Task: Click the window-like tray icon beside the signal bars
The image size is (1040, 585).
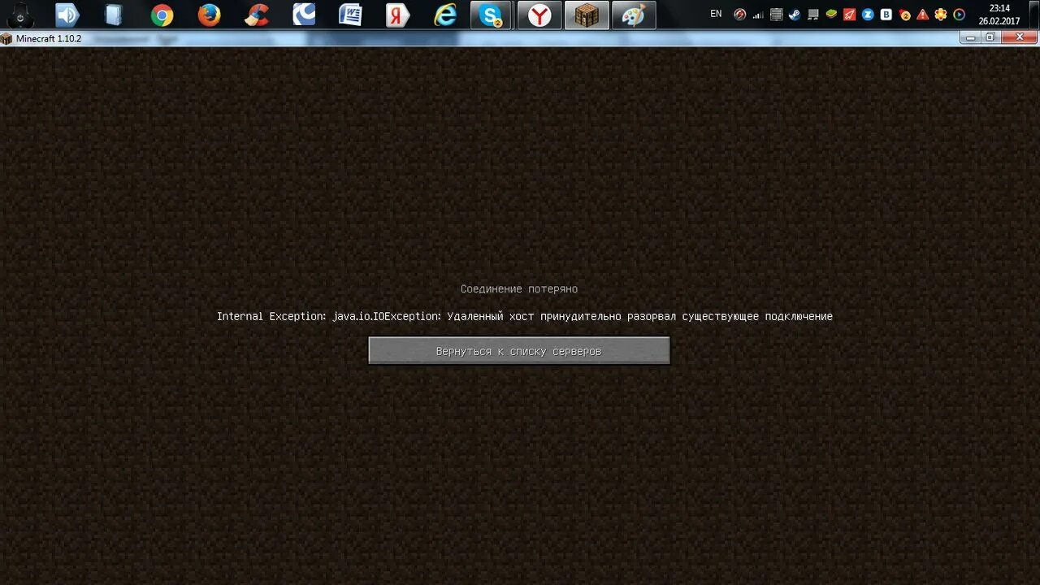Action: [776, 15]
